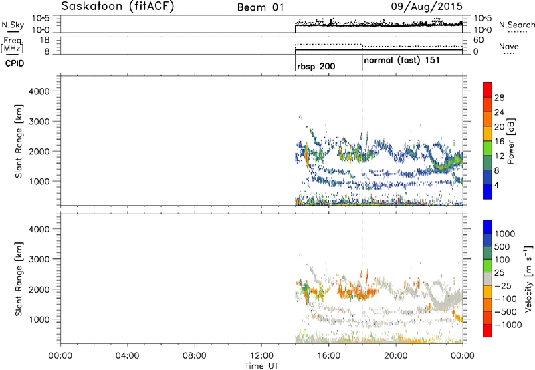Click the '60' Nave axis value
Screen dimensions: 535x370
(478, 40)
